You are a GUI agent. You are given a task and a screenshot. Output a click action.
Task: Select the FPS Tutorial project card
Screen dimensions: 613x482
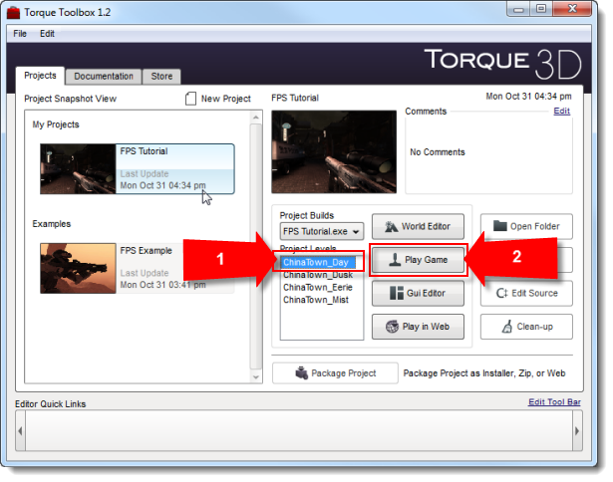[x=138, y=168]
